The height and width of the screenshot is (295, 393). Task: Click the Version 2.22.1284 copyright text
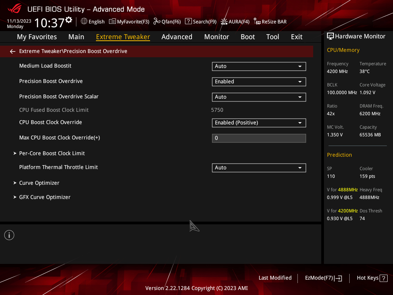196,288
